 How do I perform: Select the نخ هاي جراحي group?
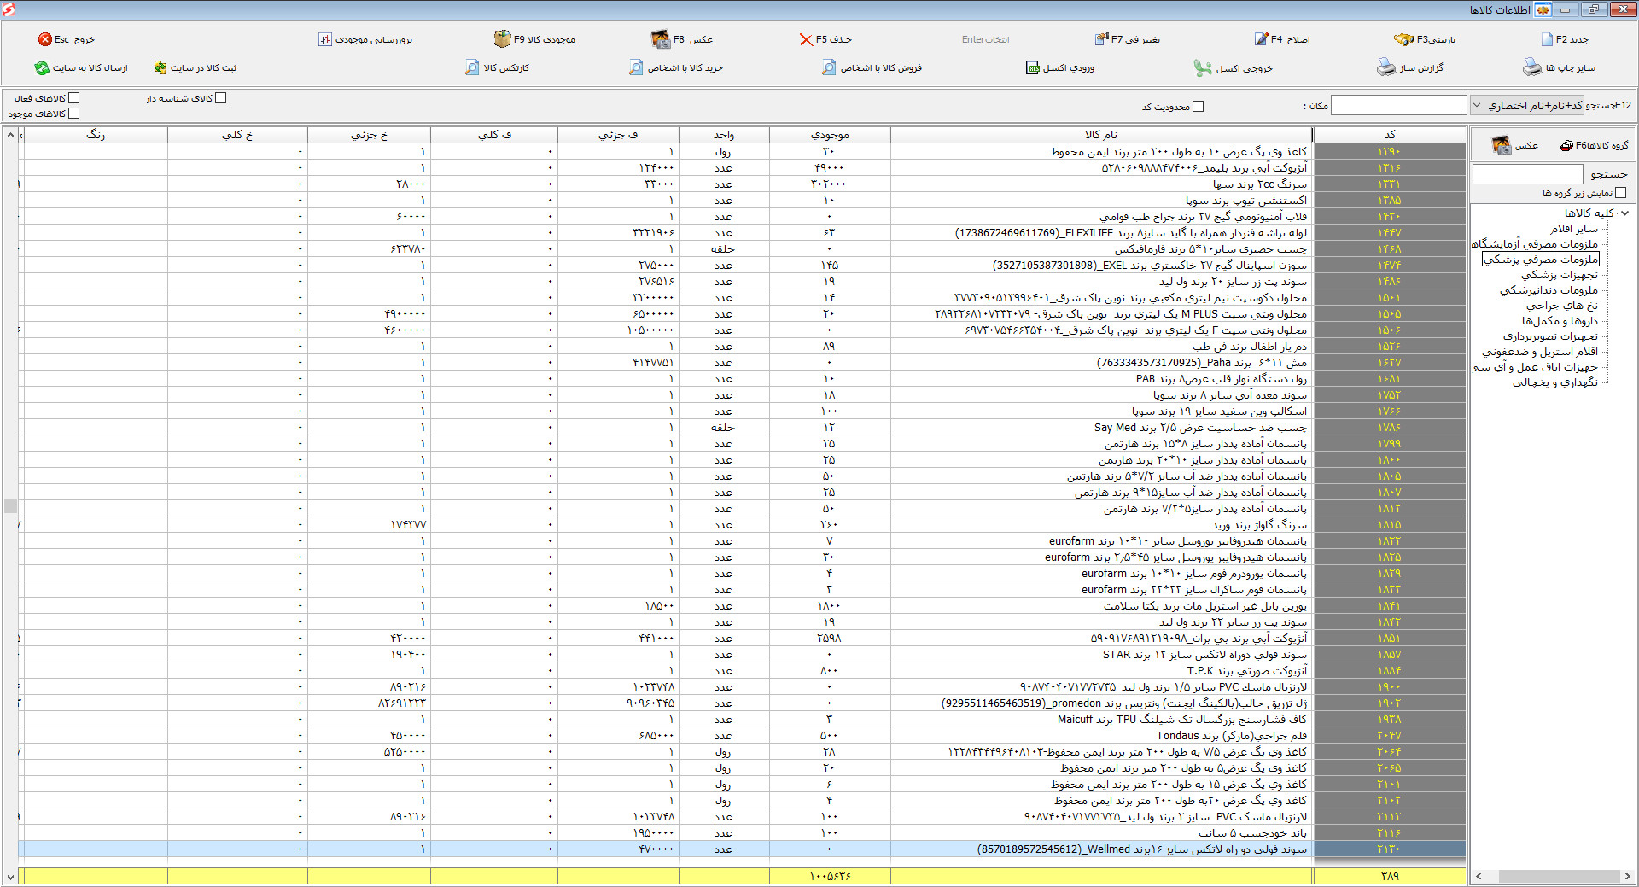[1562, 306]
